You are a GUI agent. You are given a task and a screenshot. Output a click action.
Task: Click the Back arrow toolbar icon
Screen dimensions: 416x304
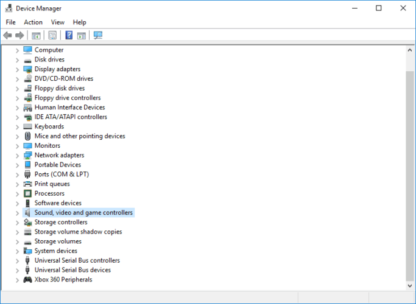click(x=7, y=35)
